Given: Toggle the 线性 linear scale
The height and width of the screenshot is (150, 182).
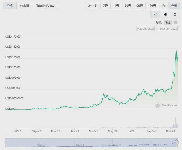Looking at the screenshot, I should pos(168,22).
